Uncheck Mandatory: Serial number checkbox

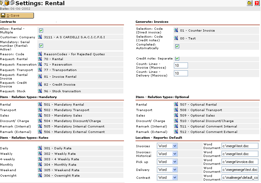pos(41,46)
